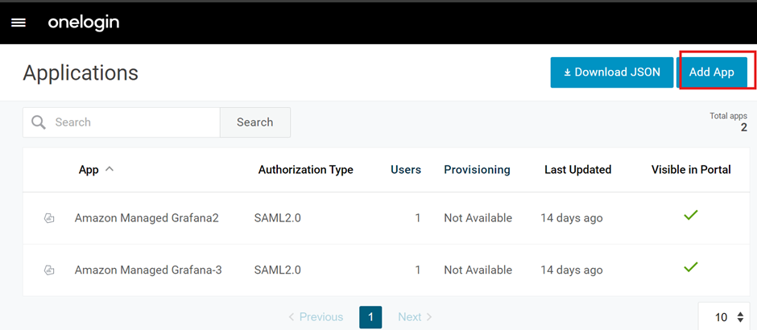Go to Next page
The width and height of the screenshot is (757, 330).
coord(415,317)
